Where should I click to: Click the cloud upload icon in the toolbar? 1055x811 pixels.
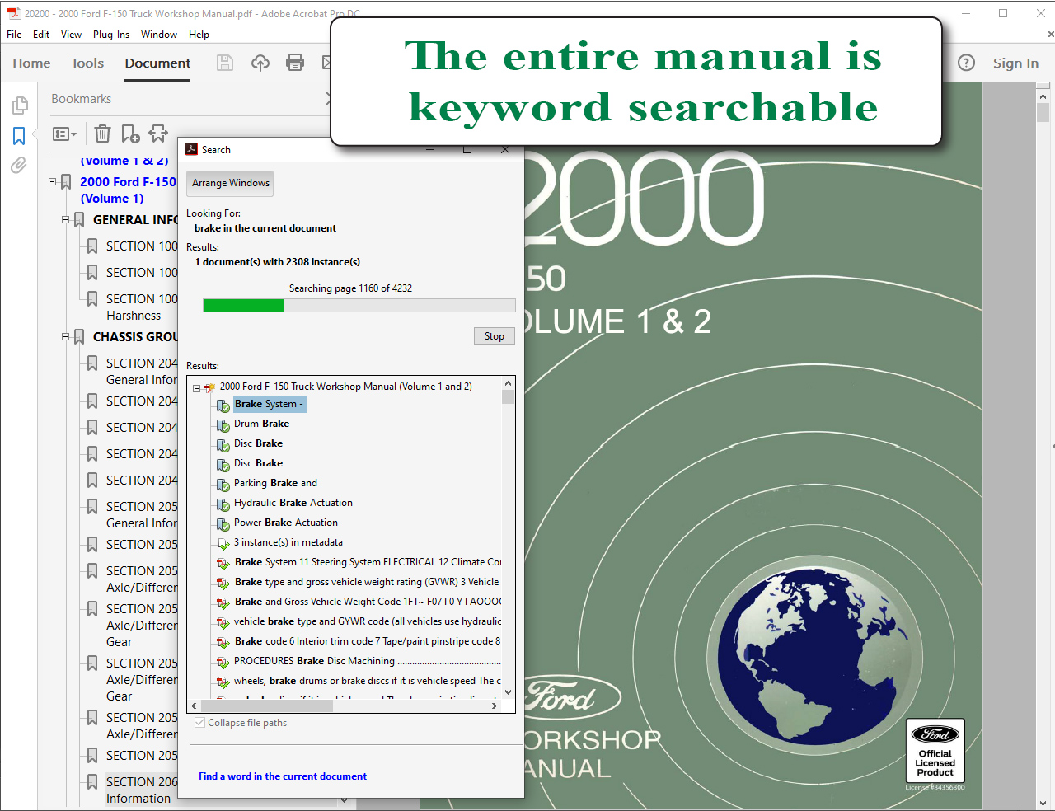[x=260, y=63]
